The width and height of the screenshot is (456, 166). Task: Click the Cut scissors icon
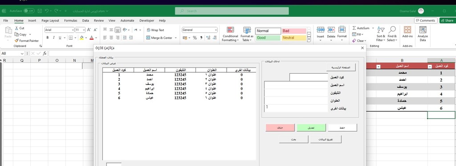click(x=16, y=28)
